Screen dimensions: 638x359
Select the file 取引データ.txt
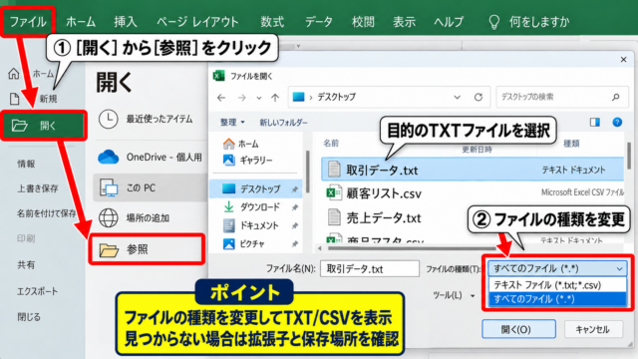coord(473,170)
